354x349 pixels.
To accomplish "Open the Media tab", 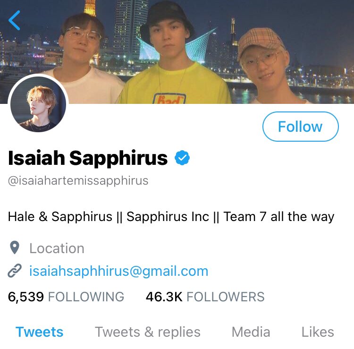I will 251,332.
